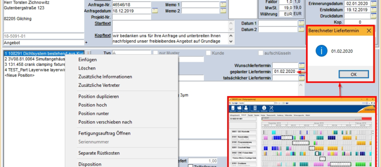Click the down arrow of the Kopftext box
Viewport: 381px width, 167px height.
(x=230, y=41)
